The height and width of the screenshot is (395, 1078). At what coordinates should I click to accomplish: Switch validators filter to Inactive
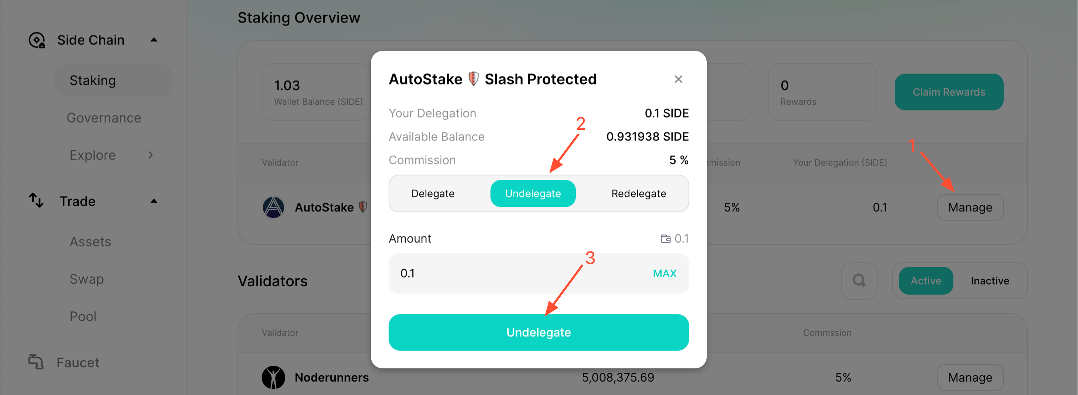[990, 281]
